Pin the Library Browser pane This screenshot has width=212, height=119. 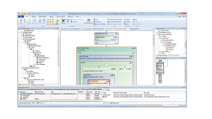(184, 29)
